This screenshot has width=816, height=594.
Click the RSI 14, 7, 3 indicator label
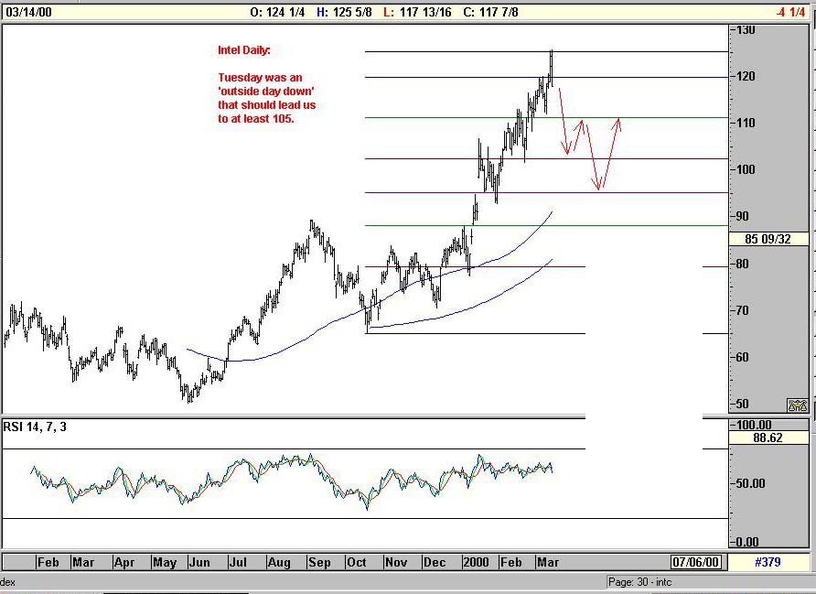click(35, 427)
